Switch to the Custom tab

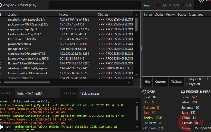click(x=160, y=82)
